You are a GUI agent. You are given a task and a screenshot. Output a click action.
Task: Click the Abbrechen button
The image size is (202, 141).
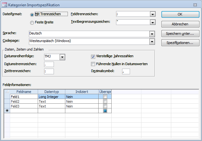click(x=180, y=24)
